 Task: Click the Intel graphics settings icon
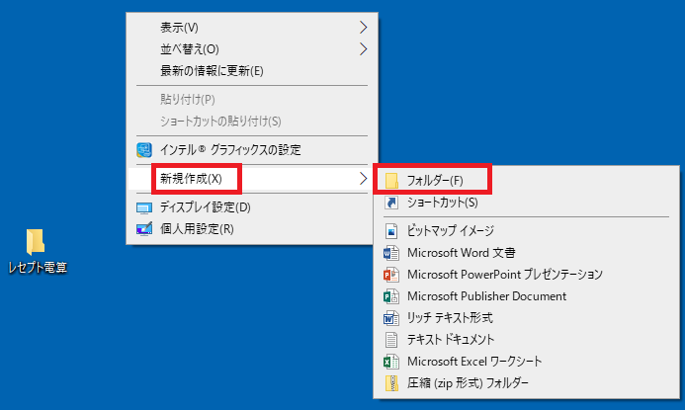(144, 150)
